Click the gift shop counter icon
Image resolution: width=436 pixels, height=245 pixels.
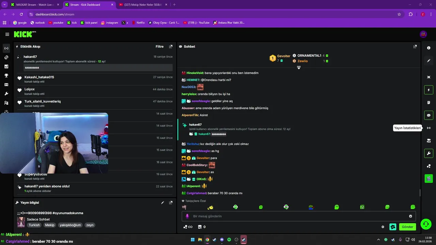(202, 227)
